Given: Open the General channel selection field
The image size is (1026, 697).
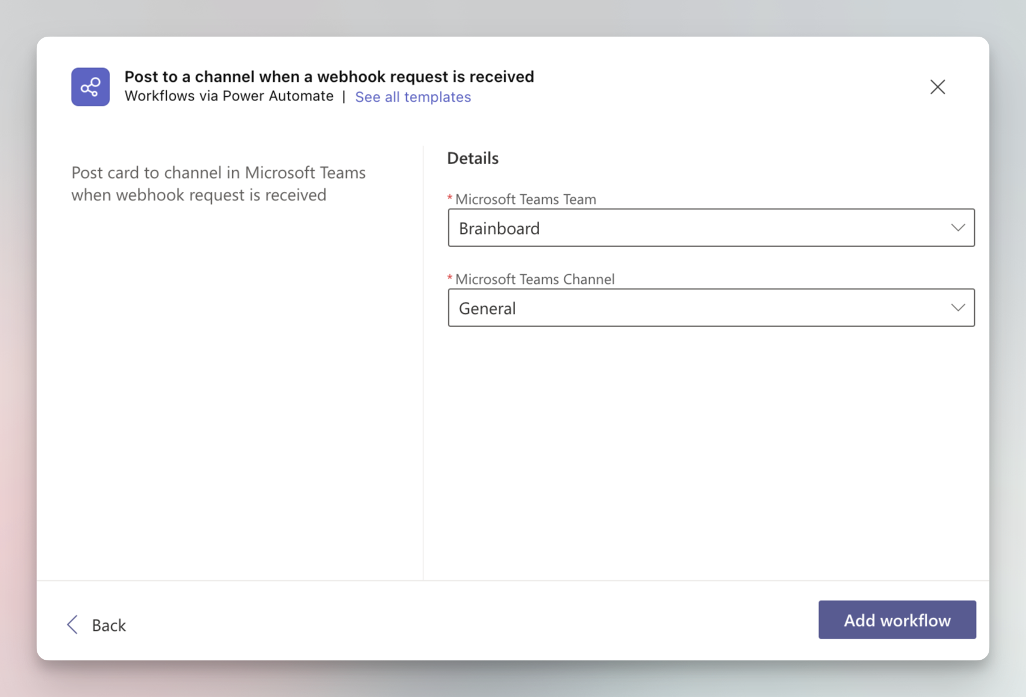Looking at the screenshot, I should tap(692, 308).
